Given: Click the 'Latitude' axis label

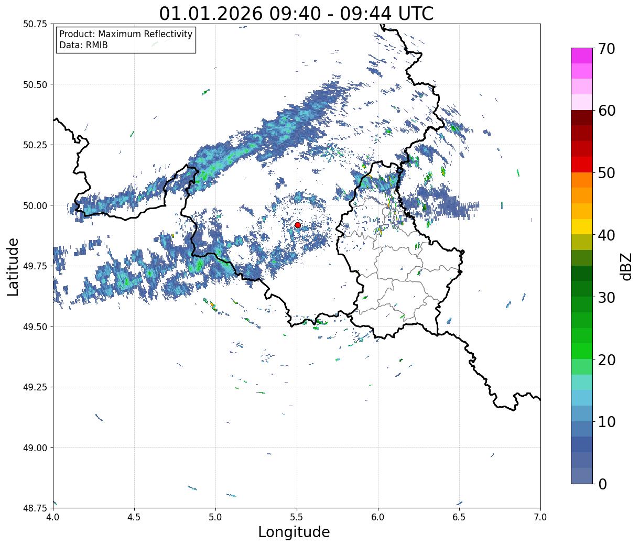Looking at the screenshot, I should [x=13, y=266].
